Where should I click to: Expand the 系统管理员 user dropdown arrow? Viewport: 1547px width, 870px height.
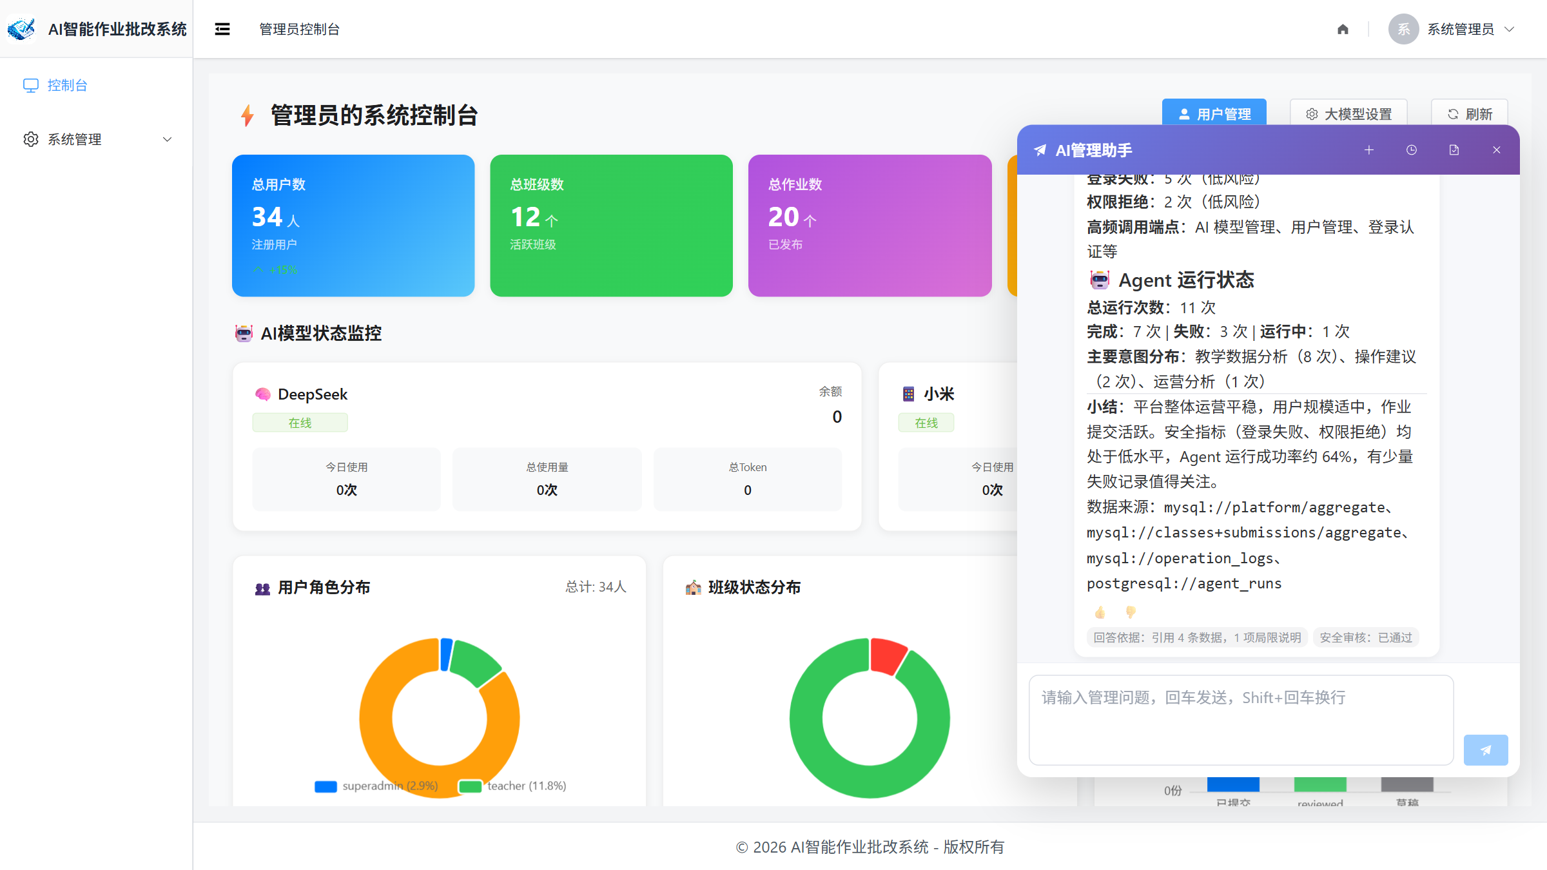pos(1509,29)
